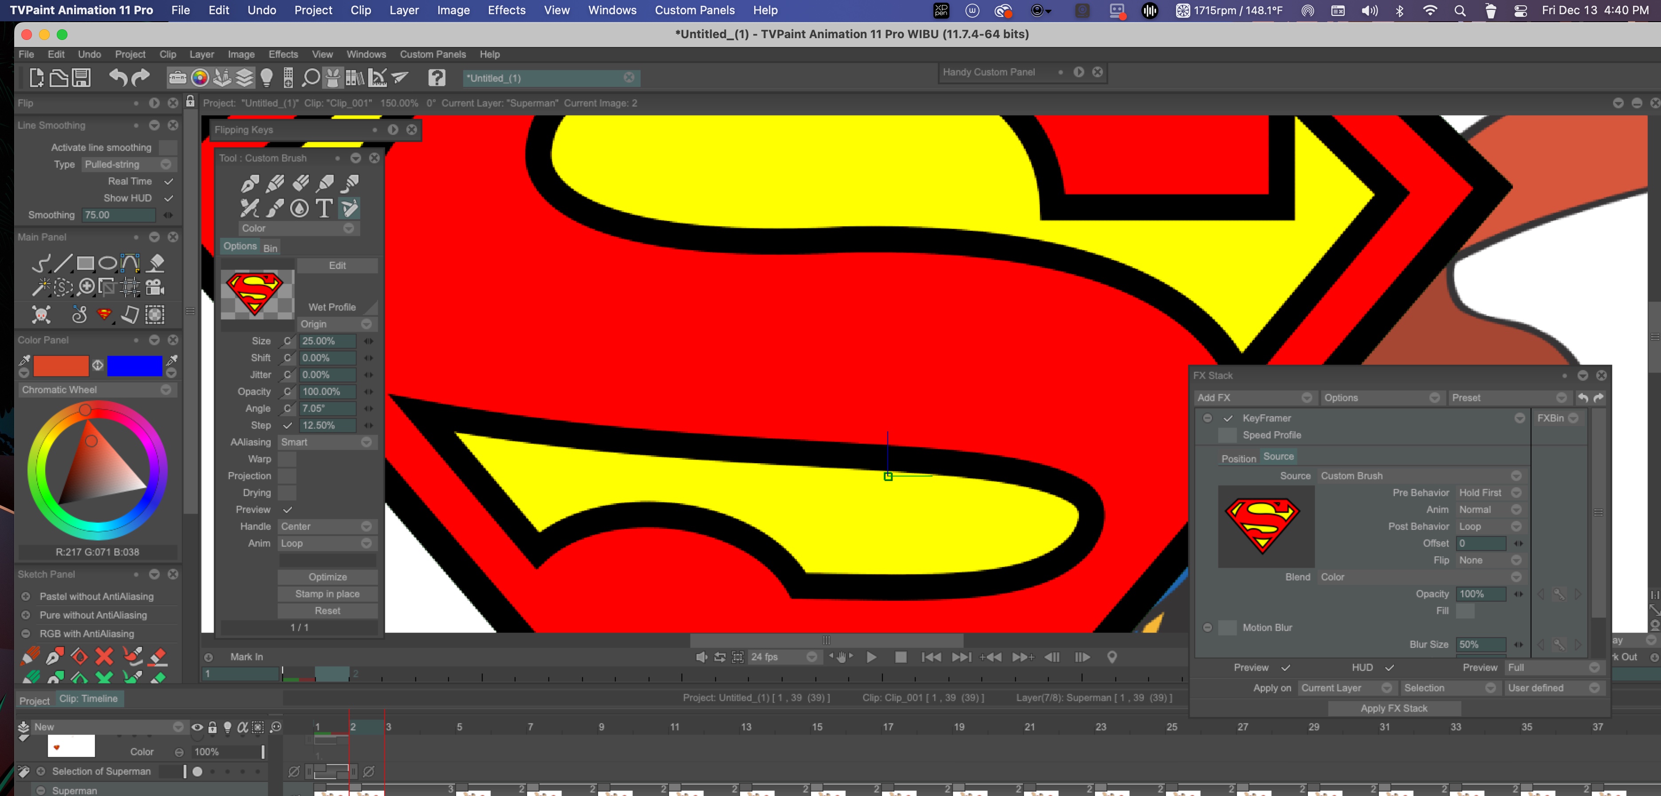Open Spotlight search in macOS menu bar
This screenshot has height=796, width=1661.
coord(1460,10)
